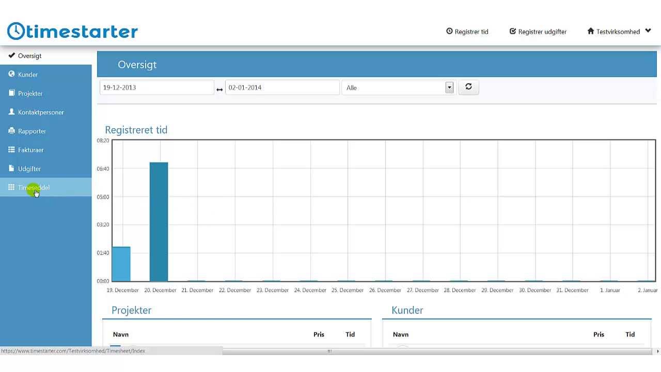Viewport: 661px width, 372px height.
Task: Click the 06:40 y-axis label
Action: pyautogui.click(x=103, y=168)
